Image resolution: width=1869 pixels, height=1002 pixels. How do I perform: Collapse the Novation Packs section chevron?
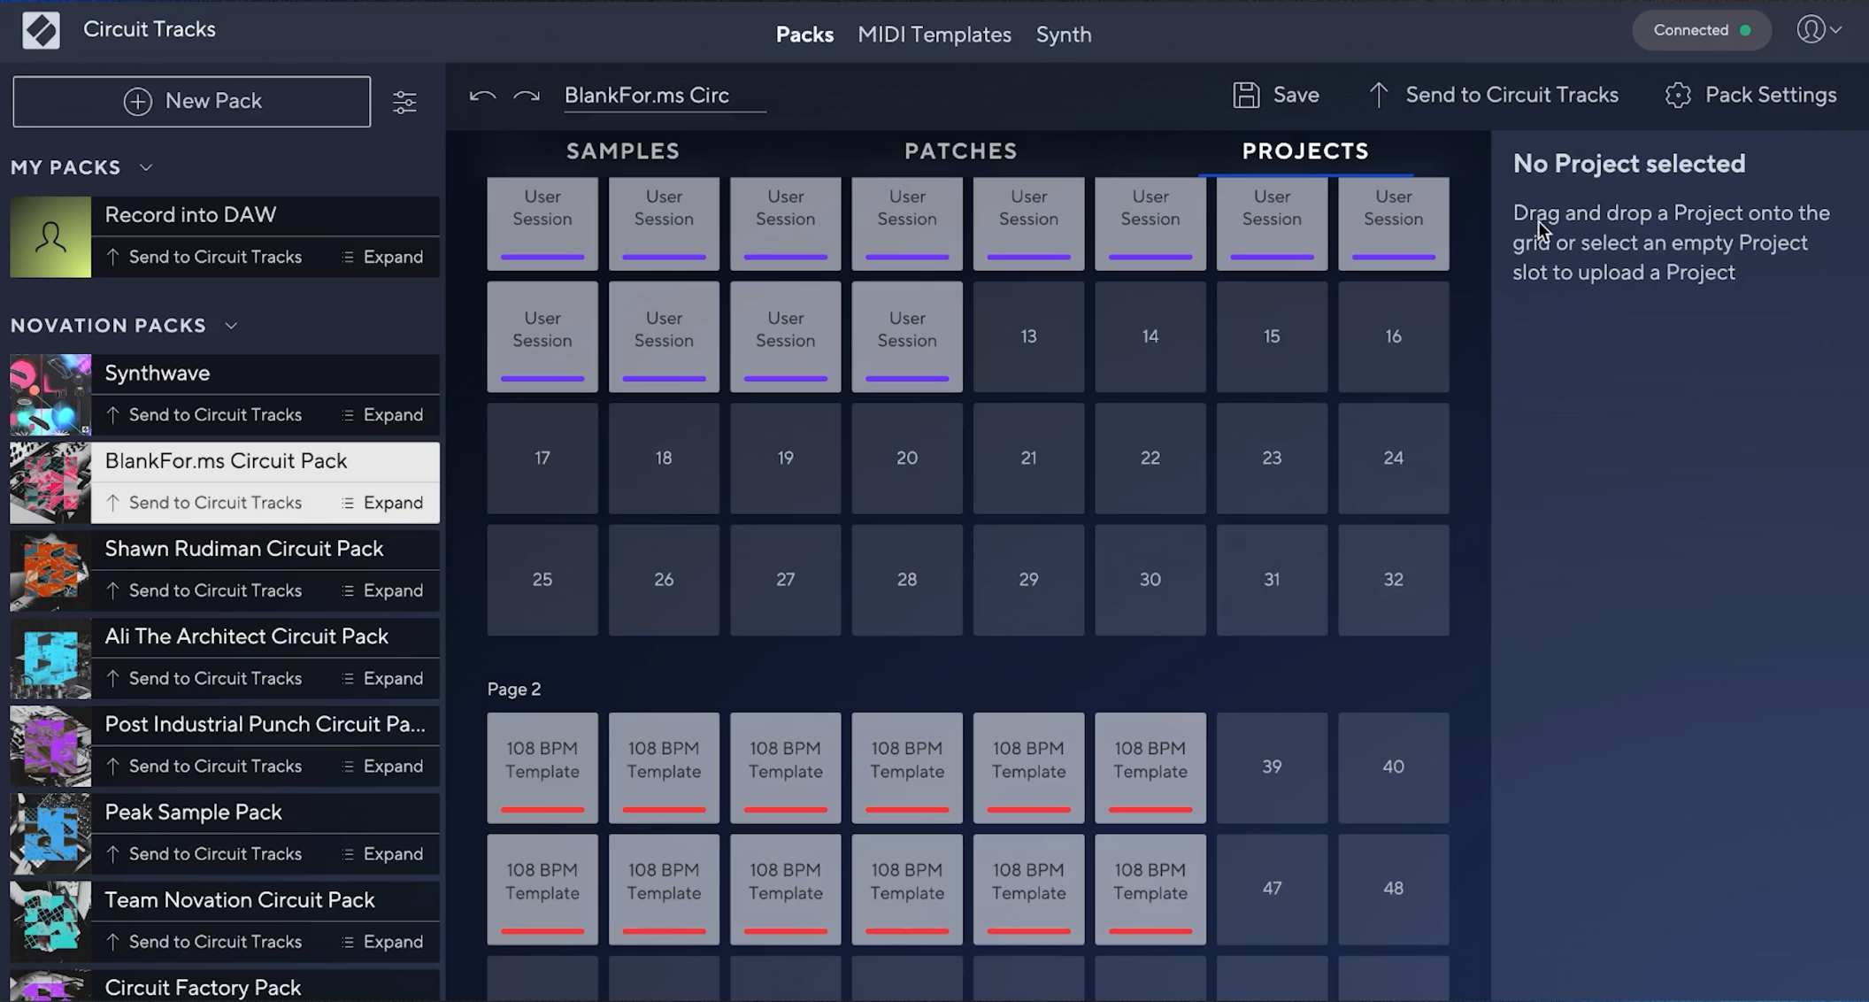[x=231, y=326]
